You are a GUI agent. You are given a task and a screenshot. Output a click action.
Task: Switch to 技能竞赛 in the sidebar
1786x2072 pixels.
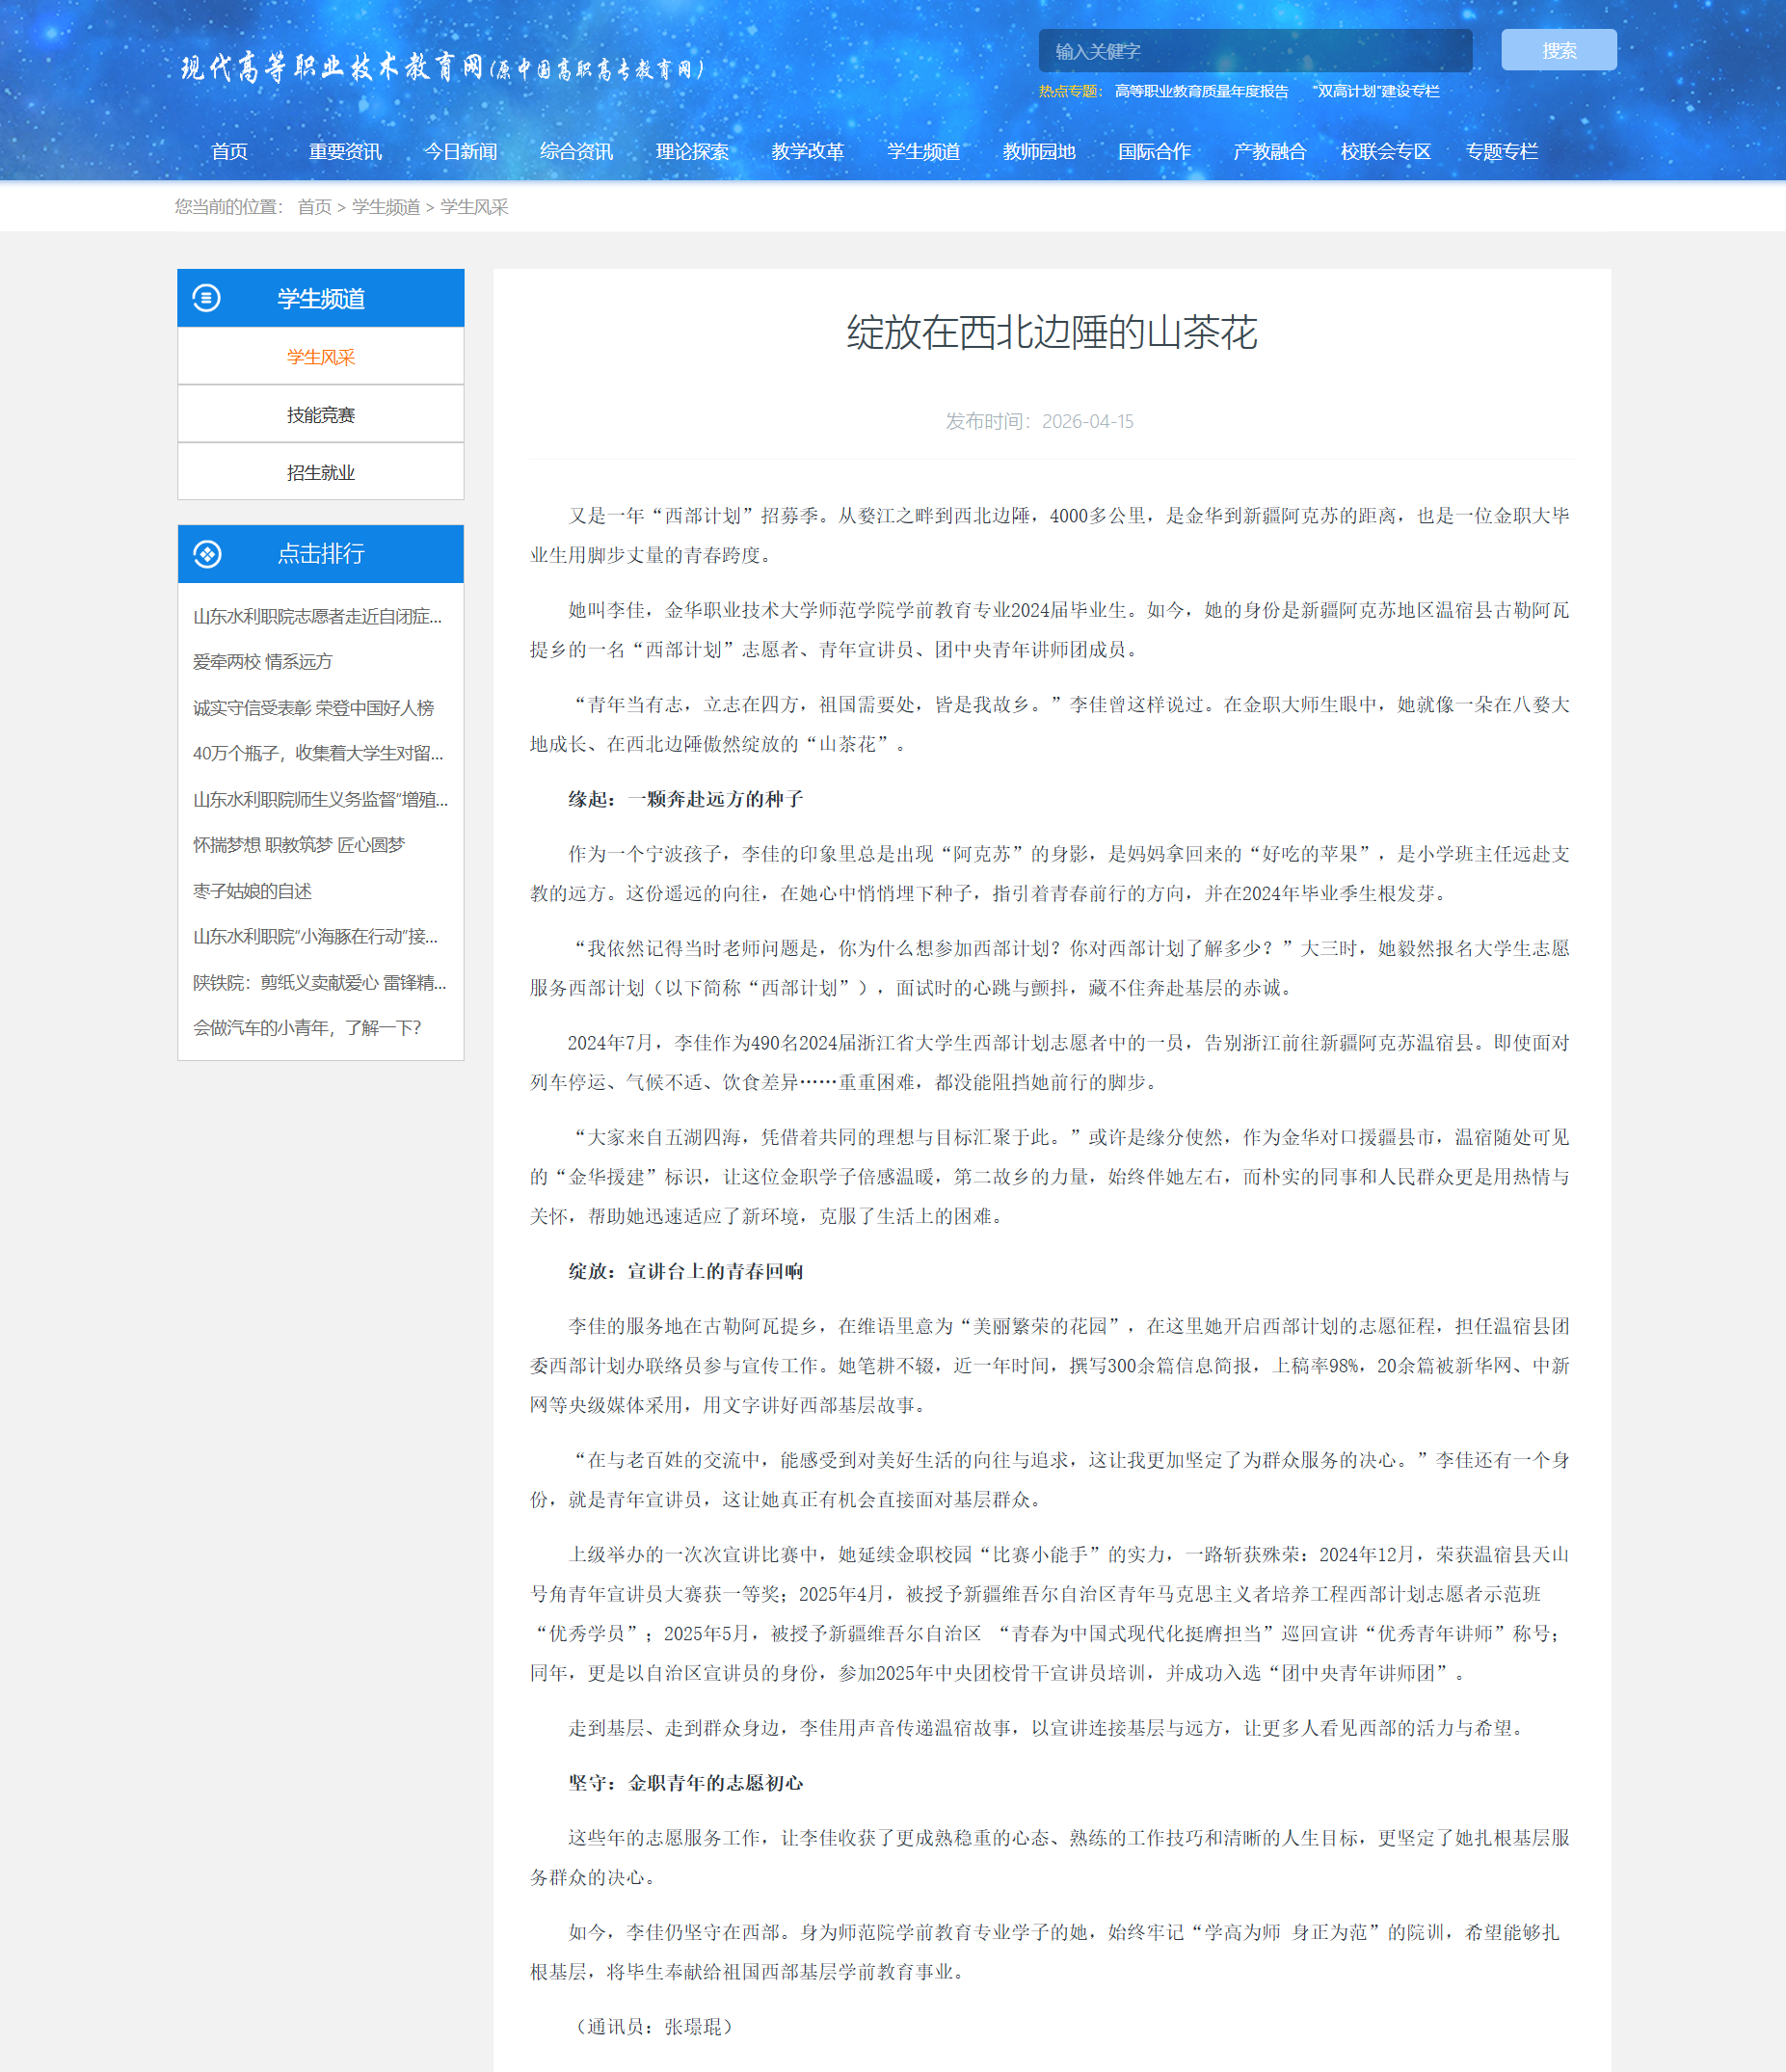tap(320, 415)
